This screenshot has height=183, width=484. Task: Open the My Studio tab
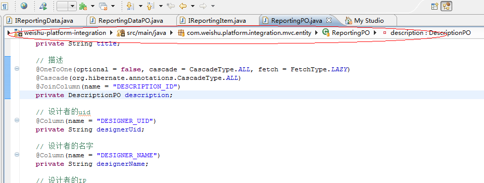369,21
